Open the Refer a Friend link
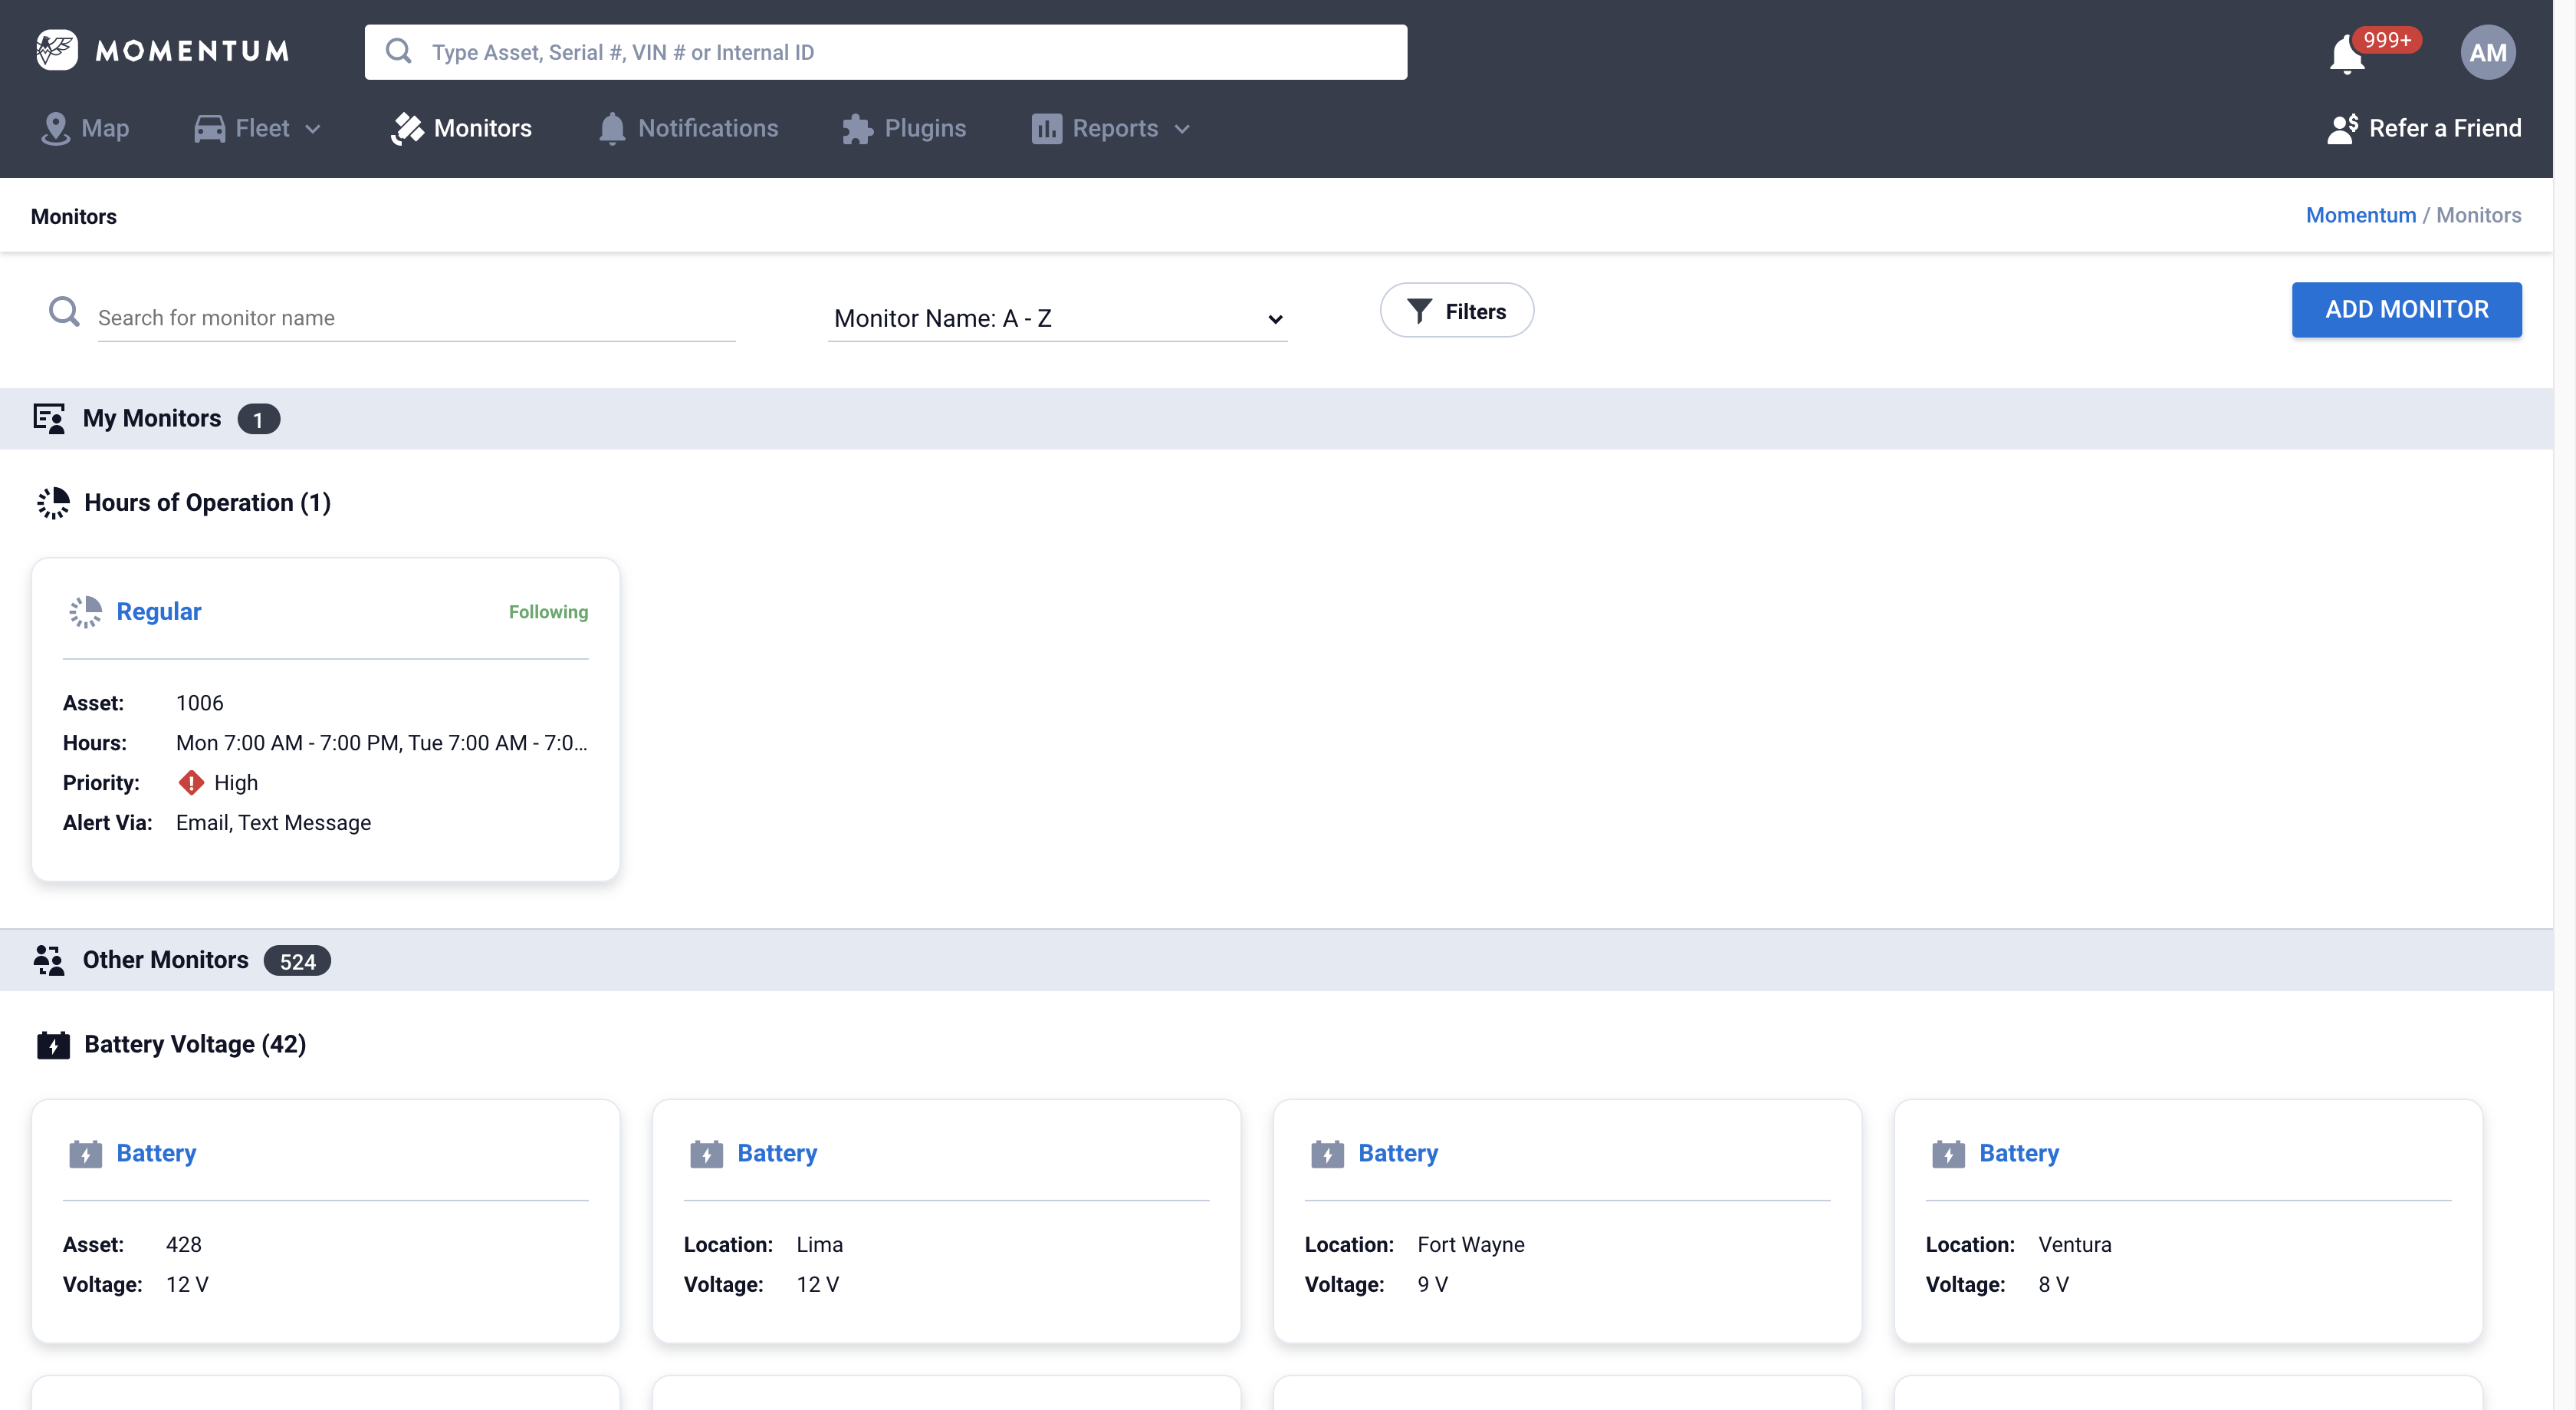The width and height of the screenshot is (2576, 1410). pyautogui.click(x=2423, y=128)
